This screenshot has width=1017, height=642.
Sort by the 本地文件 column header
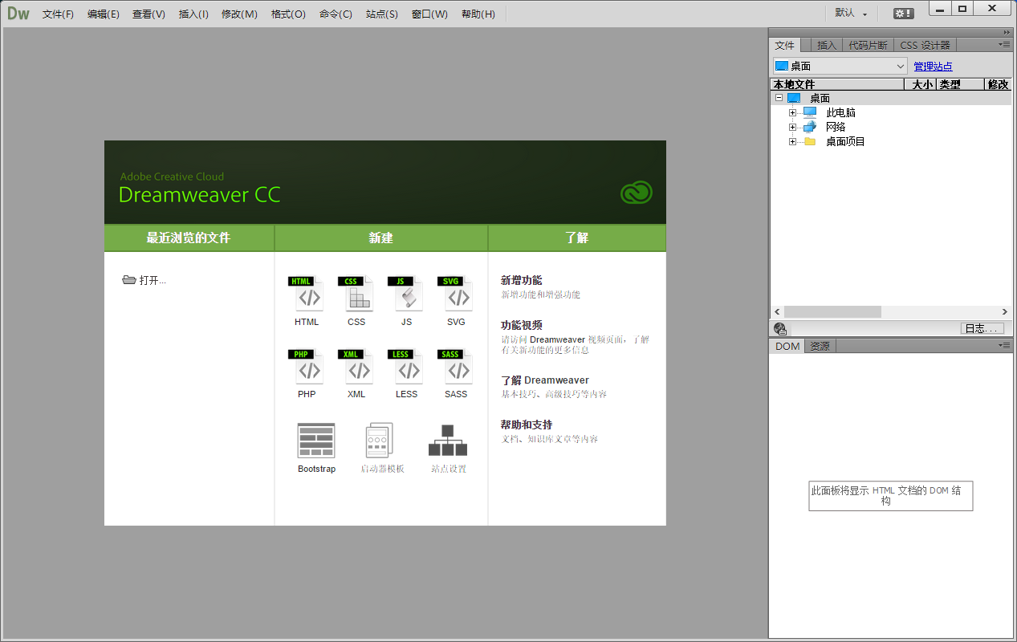point(837,84)
